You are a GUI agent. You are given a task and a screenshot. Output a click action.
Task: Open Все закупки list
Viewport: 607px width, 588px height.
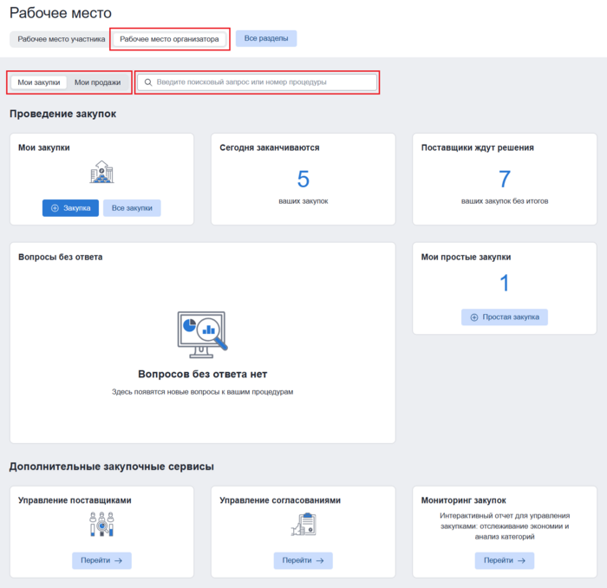coord(132,208)
